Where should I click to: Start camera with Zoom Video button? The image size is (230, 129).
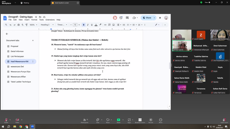(17, 120)
